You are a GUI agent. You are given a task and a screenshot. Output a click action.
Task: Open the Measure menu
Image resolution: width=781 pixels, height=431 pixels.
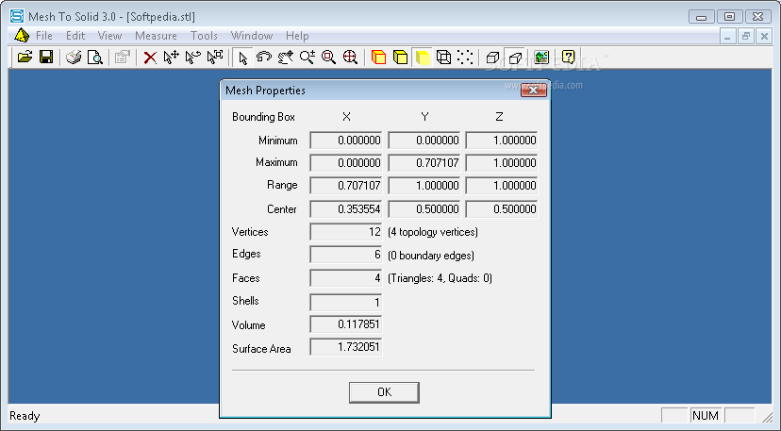pyautogui.click(x=156, y=36)
